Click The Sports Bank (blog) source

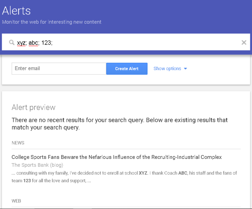(x=37, y=165)
